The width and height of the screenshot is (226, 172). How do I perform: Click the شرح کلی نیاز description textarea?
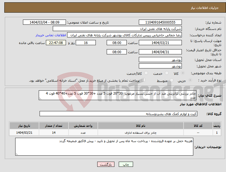coord(118,95)
